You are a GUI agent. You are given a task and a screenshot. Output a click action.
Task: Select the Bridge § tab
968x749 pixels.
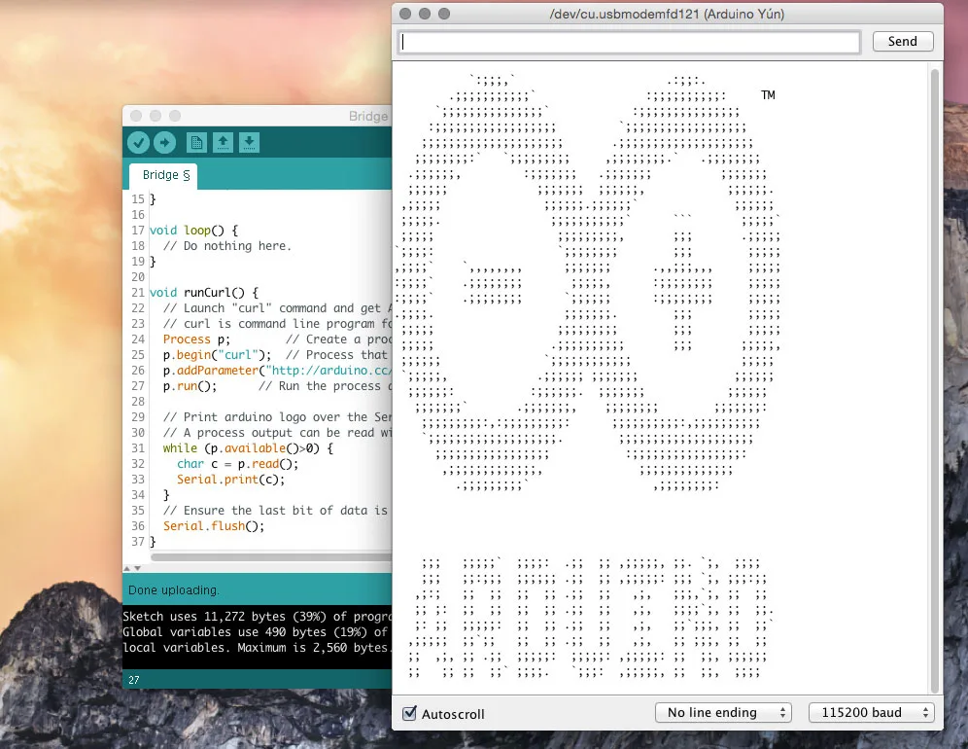click(x=163, y=176)
